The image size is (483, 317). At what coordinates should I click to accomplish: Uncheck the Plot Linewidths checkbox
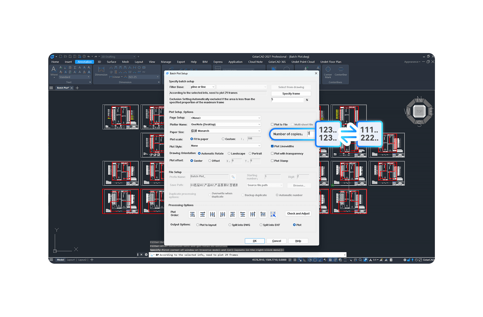pyautogui.click(x=272, y=146)
